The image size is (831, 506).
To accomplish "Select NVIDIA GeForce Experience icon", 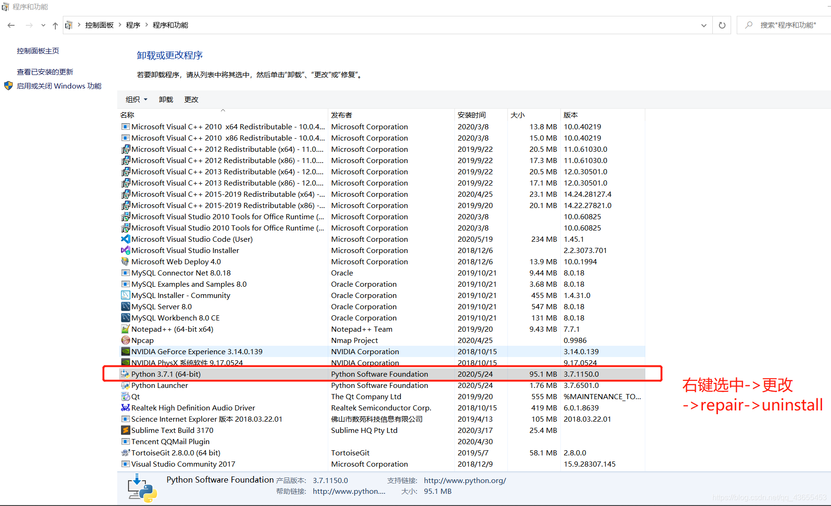I will point(125,351).
